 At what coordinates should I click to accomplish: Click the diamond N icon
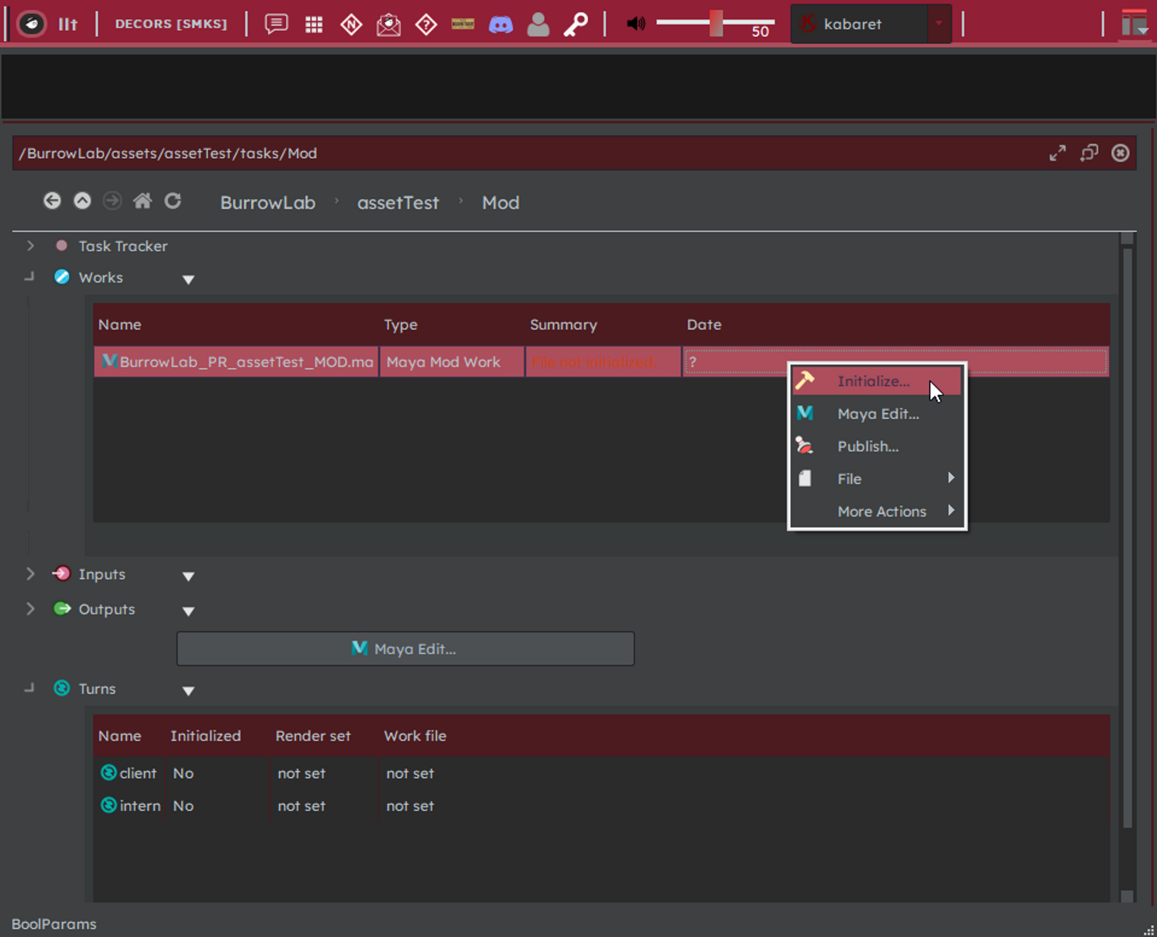[x=351, y=24]
